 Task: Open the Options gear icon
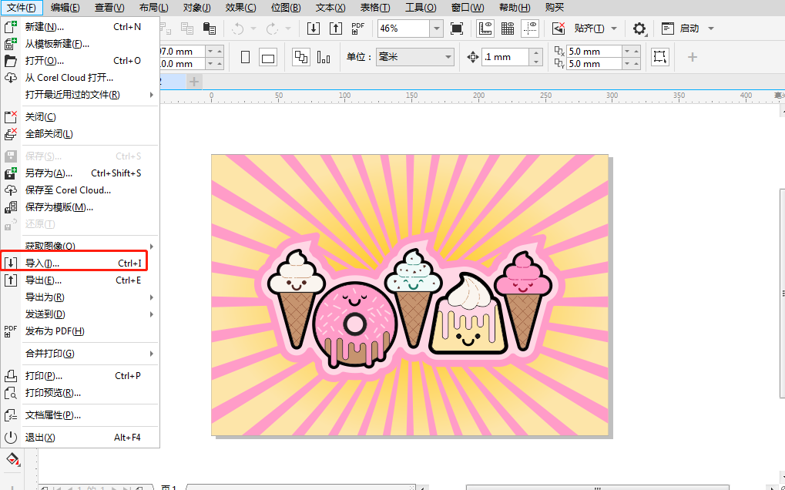(639, 29)
